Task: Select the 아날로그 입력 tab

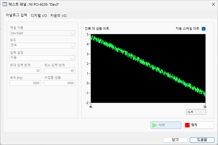Action: click(x=16, y=15)
